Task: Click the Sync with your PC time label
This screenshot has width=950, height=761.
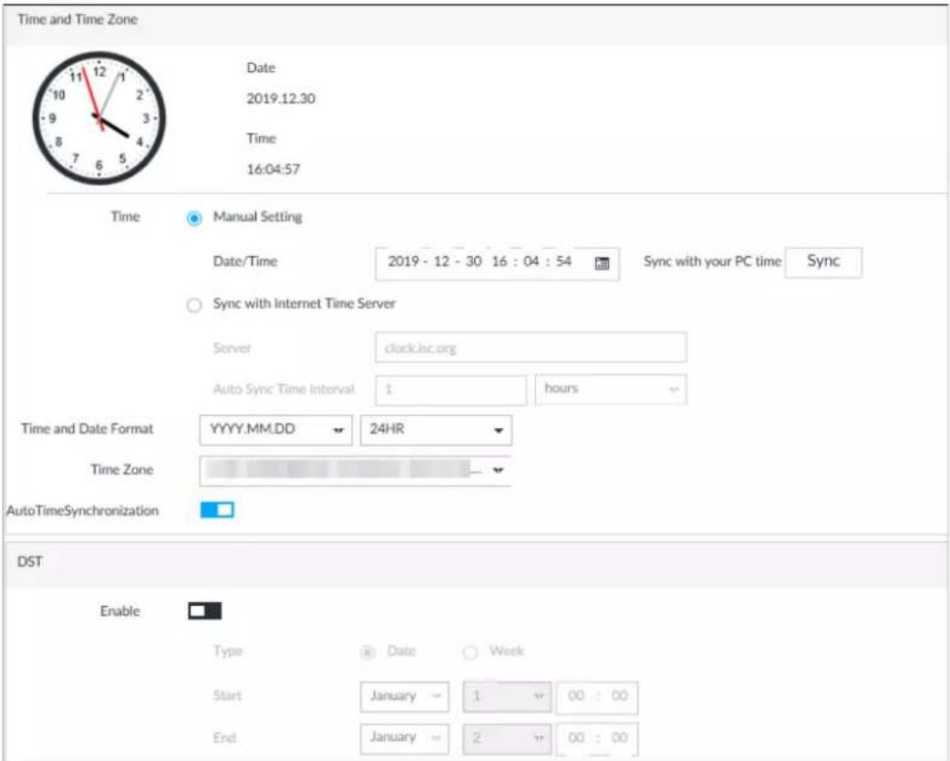Action: [x=713, y=261]
